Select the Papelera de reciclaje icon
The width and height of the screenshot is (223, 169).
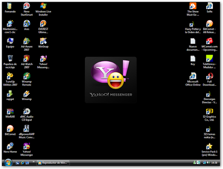click(10, 62)
